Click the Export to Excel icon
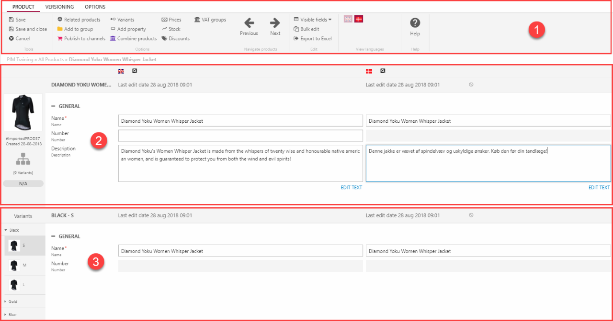Image resolution: width=613 pixels, height=321 pixels. point(296,39)
